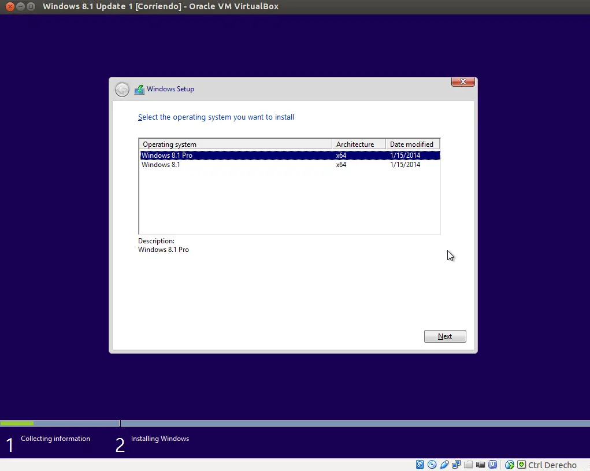Click the hard disk activity icon in the VirtualBox status bar
Image resolution: width=590 pixels, height=471 pixels.
pos(420,465)
